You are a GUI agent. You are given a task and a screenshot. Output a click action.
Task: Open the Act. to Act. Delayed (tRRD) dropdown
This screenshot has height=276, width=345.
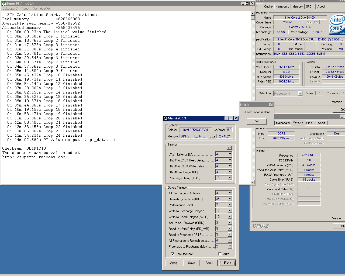click(230, 223)
